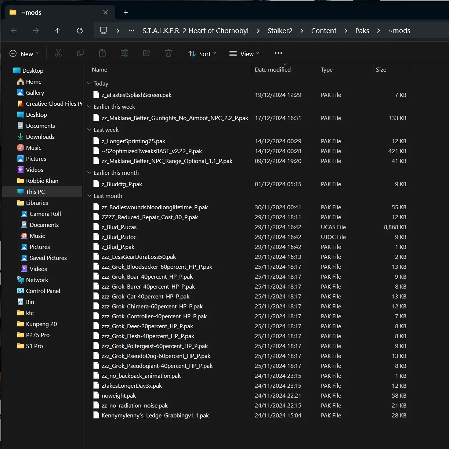Expand hidden breadcrumb path ellipsis

131,30
